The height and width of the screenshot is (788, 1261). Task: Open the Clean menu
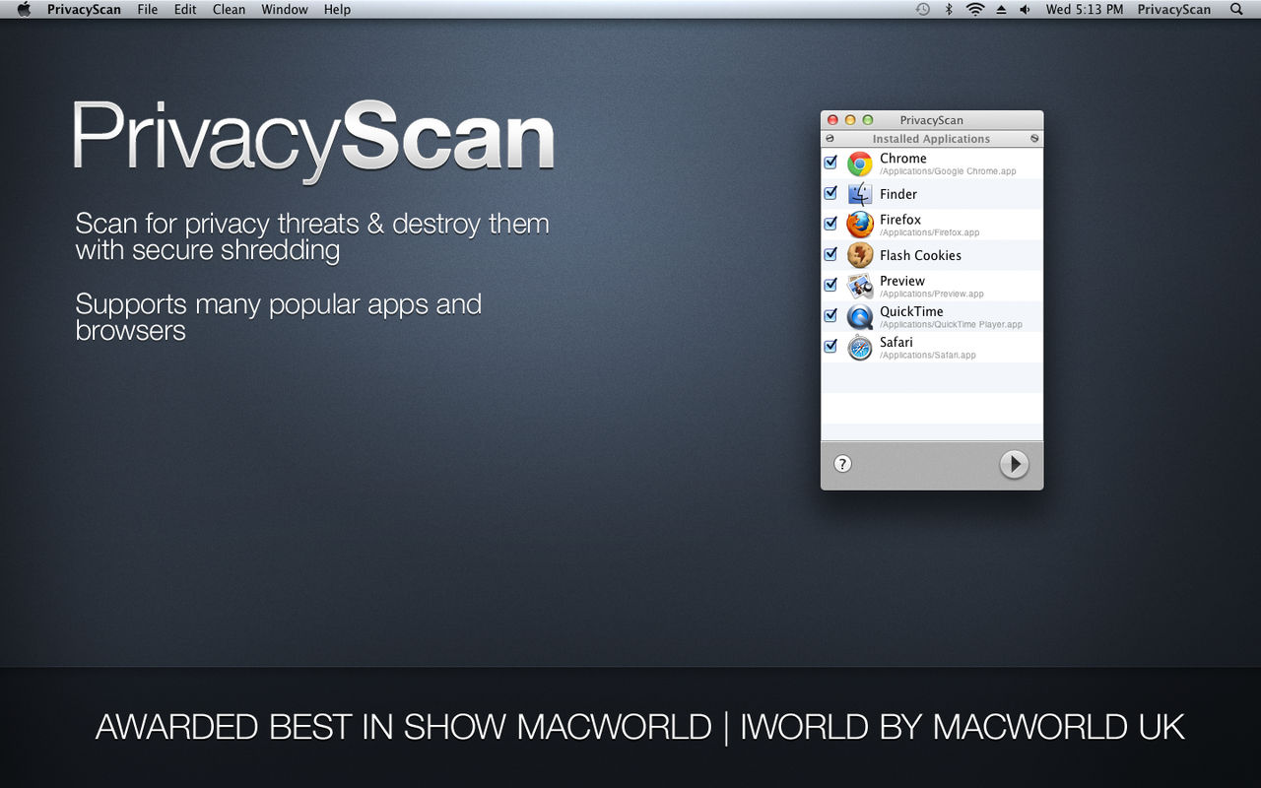pos(229,9)
